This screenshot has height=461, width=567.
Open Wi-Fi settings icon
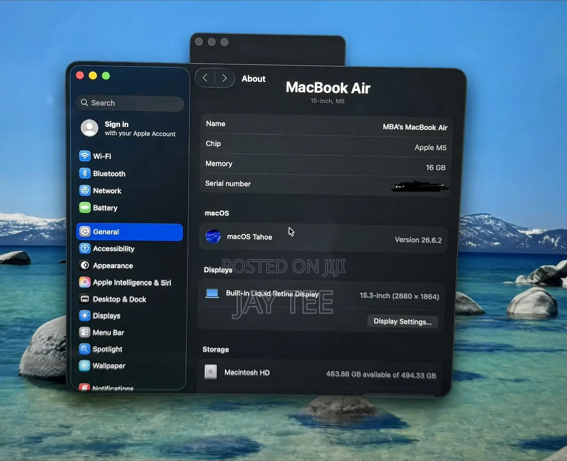[85, 156]
